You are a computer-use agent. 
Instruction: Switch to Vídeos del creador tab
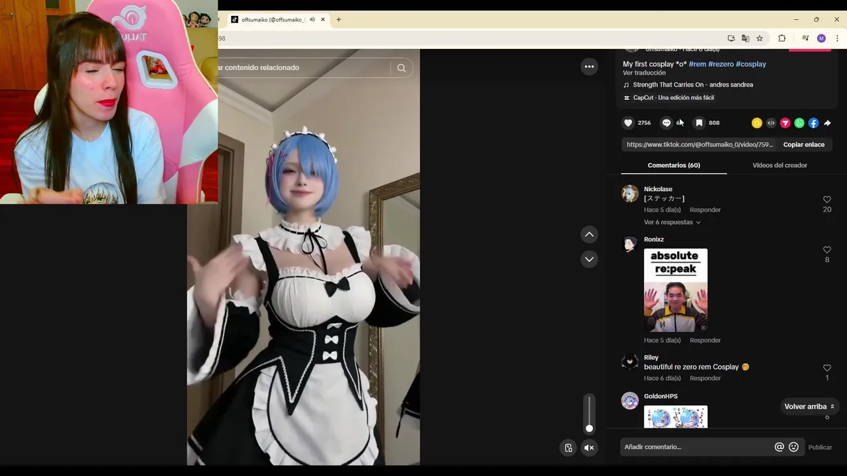[780, 165]
